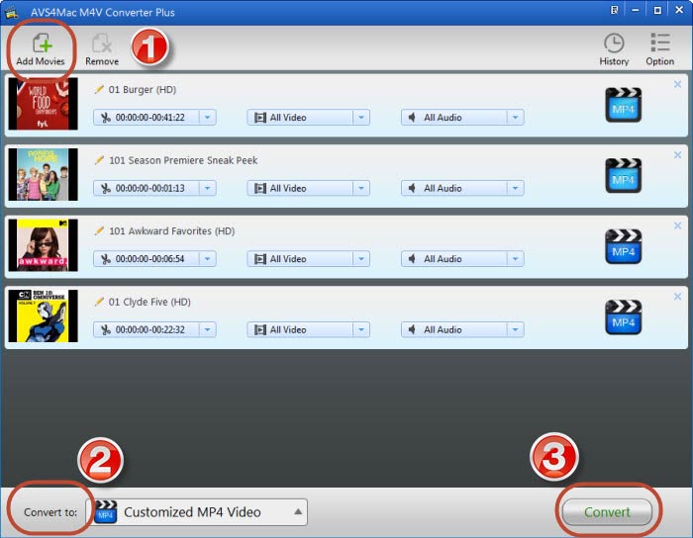Remove 101 Awkward Favorites with its X
This screenshot has width=693, height=538.
coord(677,225)
